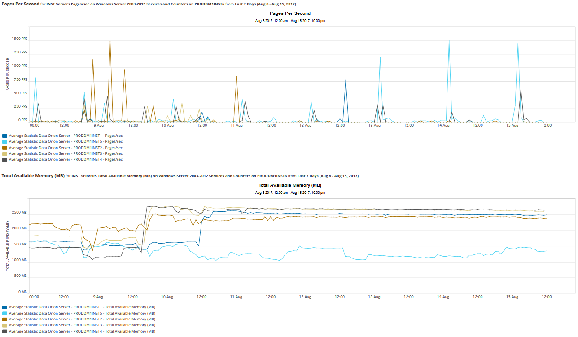Image resolution: width=578 pixels, height=337 pixels.
Task: Click the PRODDM1INST3 Total Available Memory legend swatch
Action: (x=4, y=325)
